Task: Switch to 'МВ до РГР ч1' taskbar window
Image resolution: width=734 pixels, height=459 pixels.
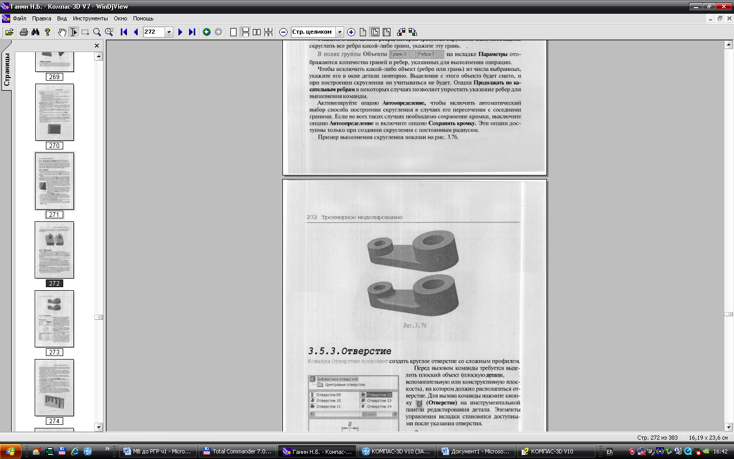Action: [158, 451]
